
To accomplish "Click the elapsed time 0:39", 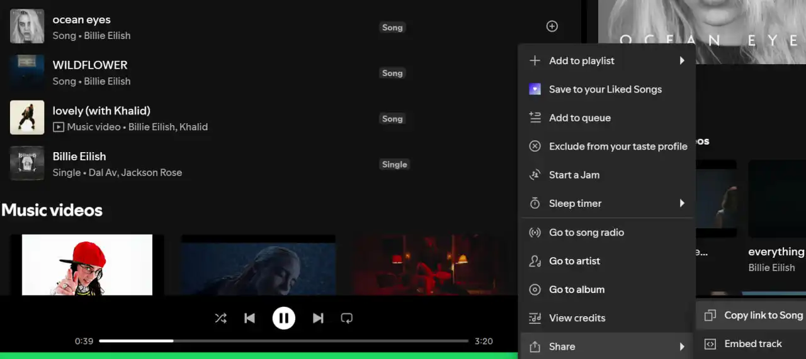I will pos(84,341).
